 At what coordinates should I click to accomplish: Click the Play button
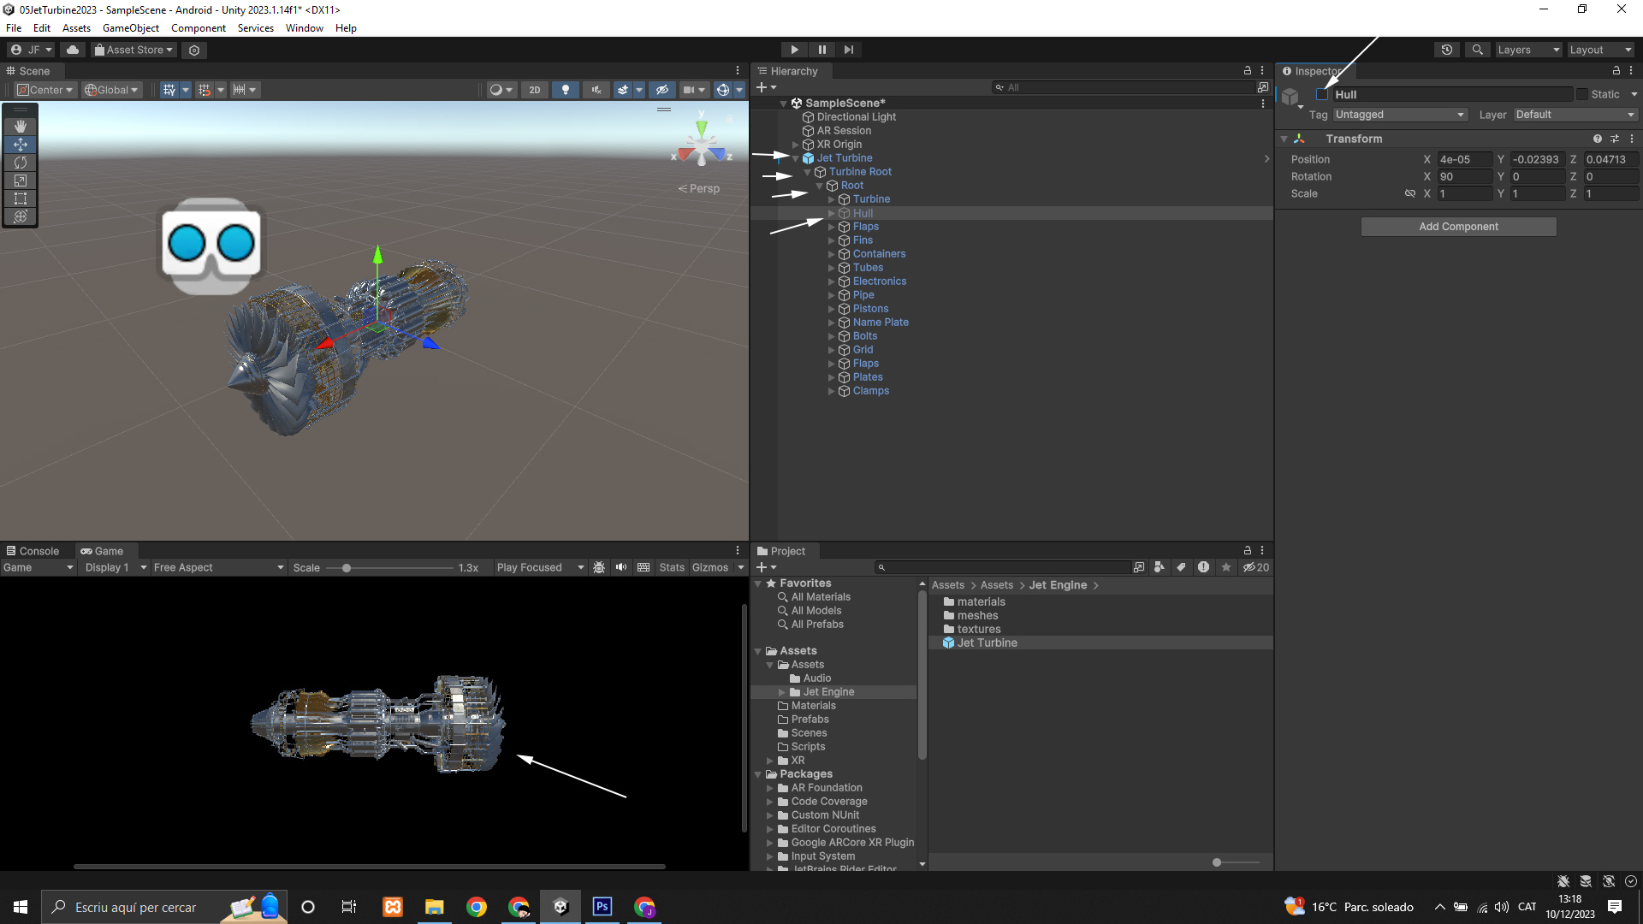[x=794, y=50]
